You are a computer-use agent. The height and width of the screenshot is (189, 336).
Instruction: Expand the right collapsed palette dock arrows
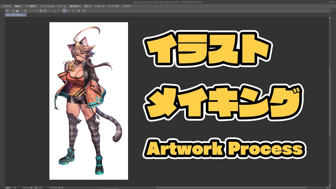[334, 10]
